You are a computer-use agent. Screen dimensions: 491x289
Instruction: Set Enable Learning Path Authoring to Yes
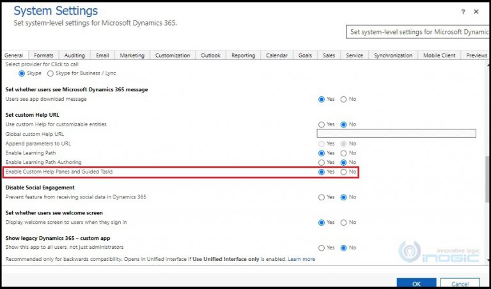pos(322,163)
